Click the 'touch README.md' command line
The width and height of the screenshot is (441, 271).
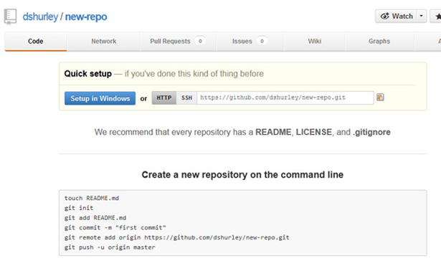pos(92,198)
